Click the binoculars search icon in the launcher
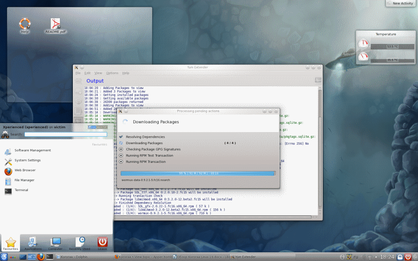 tap(5, 134)
